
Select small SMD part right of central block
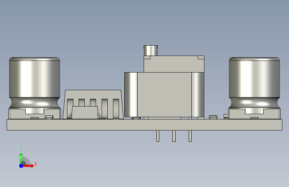213,117
